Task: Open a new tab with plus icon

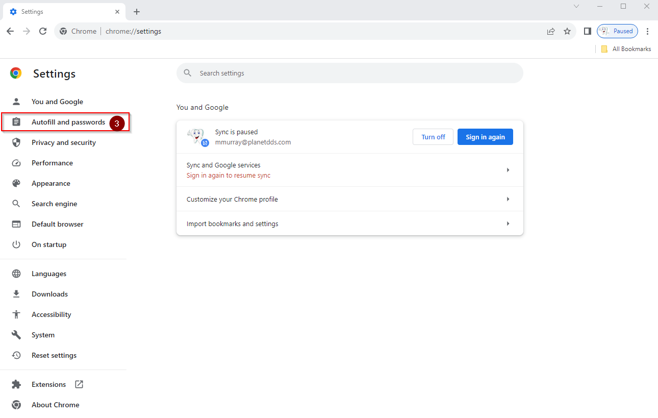Action: coord(136,12)
